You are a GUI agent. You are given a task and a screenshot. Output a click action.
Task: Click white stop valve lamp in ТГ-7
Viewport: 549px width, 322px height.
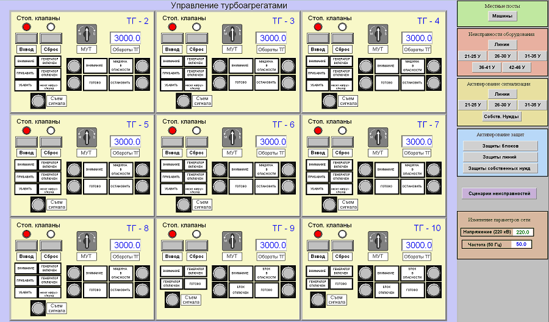coord(342,131)
